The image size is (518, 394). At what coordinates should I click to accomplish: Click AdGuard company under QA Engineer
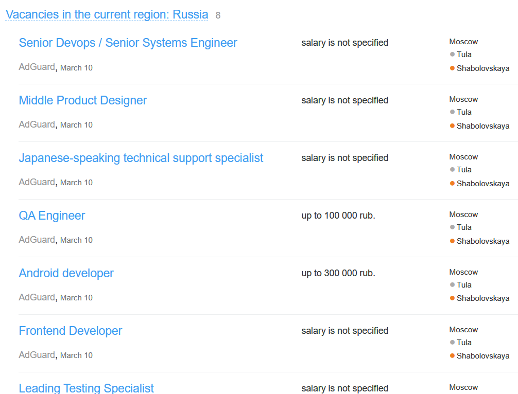(37, 240)
